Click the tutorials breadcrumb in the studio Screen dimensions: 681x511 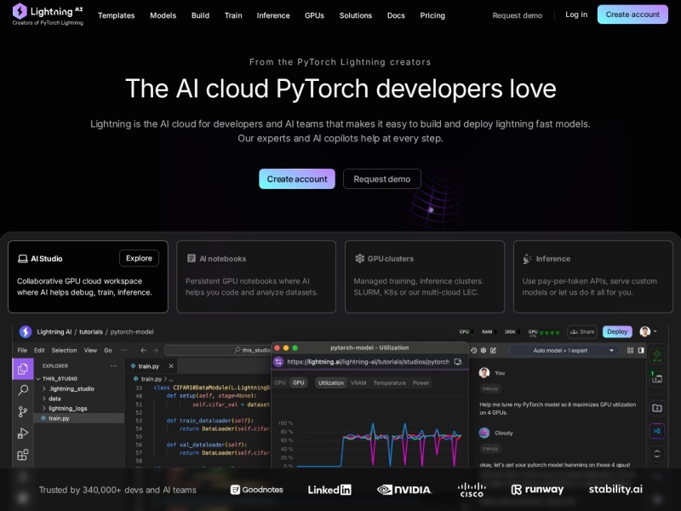91,332
